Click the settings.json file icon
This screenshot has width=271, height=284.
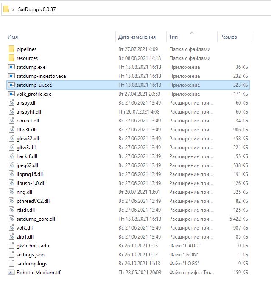11,254
